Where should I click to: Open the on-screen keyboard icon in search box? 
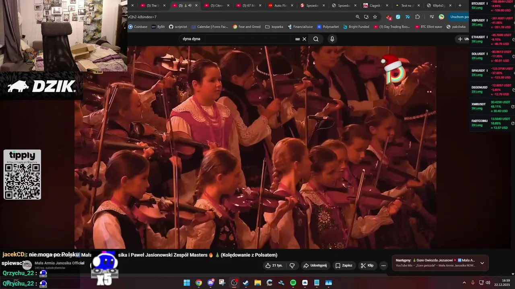tap(297, 39)
